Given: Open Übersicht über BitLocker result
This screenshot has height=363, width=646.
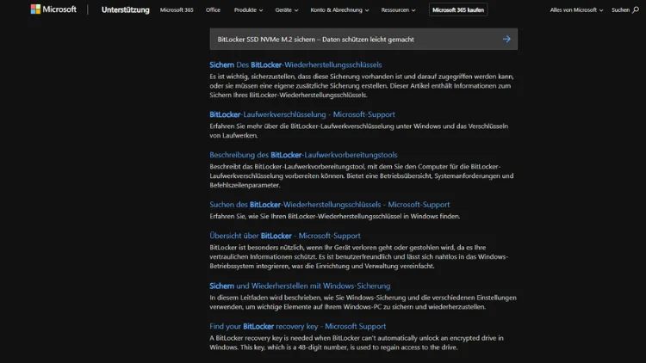Looking at the screenshot, I should click(x=284, y=236).
